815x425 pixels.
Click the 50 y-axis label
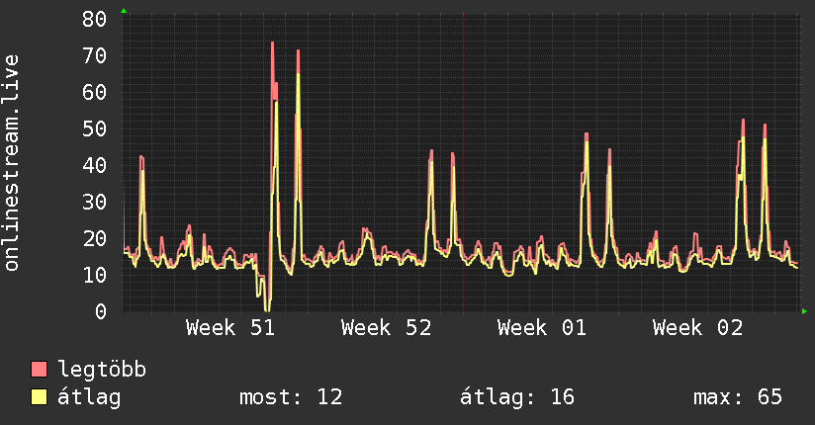click(x=94, y=128)
